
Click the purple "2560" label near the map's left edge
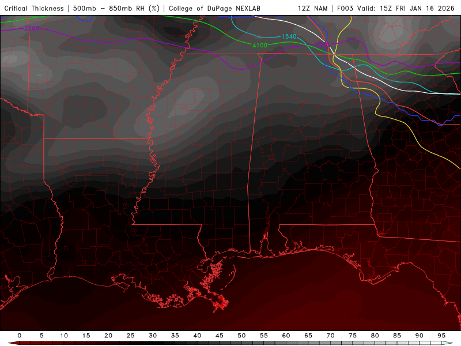point(32,28)
